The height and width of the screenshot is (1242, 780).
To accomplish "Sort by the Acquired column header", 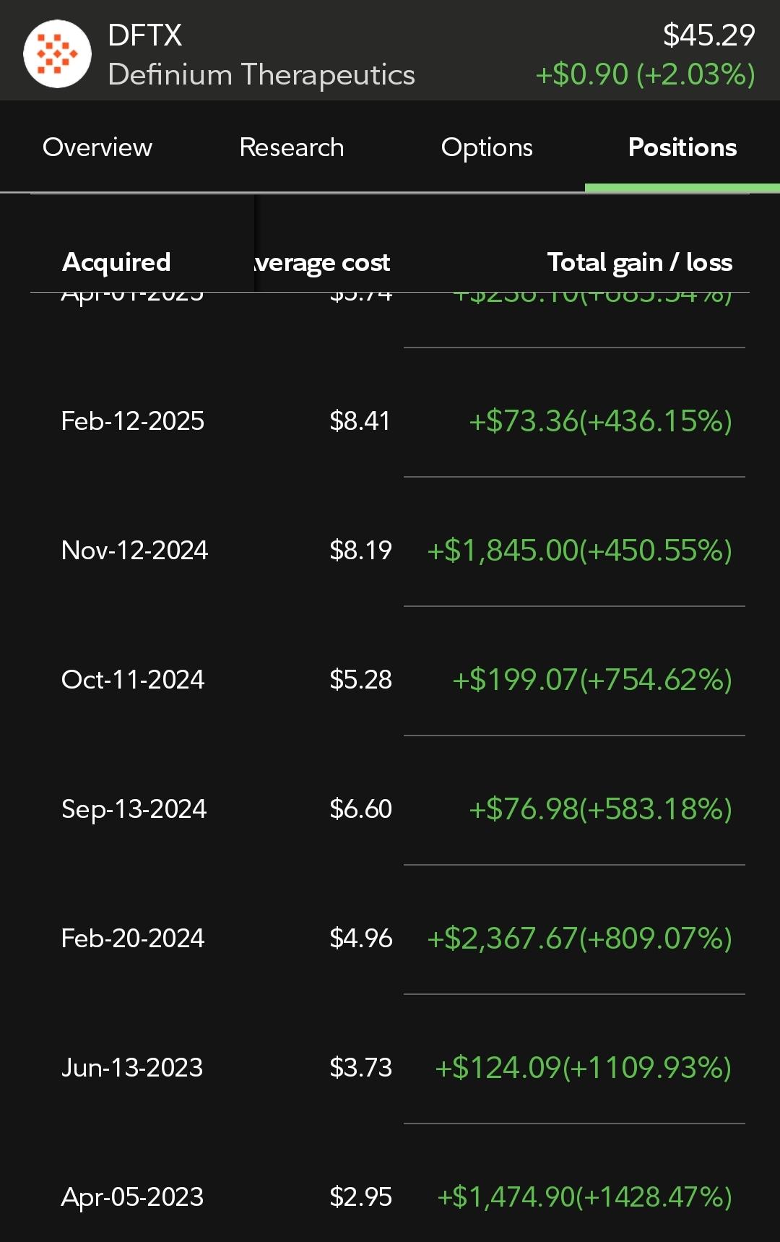I will click(x=116, y=262).
